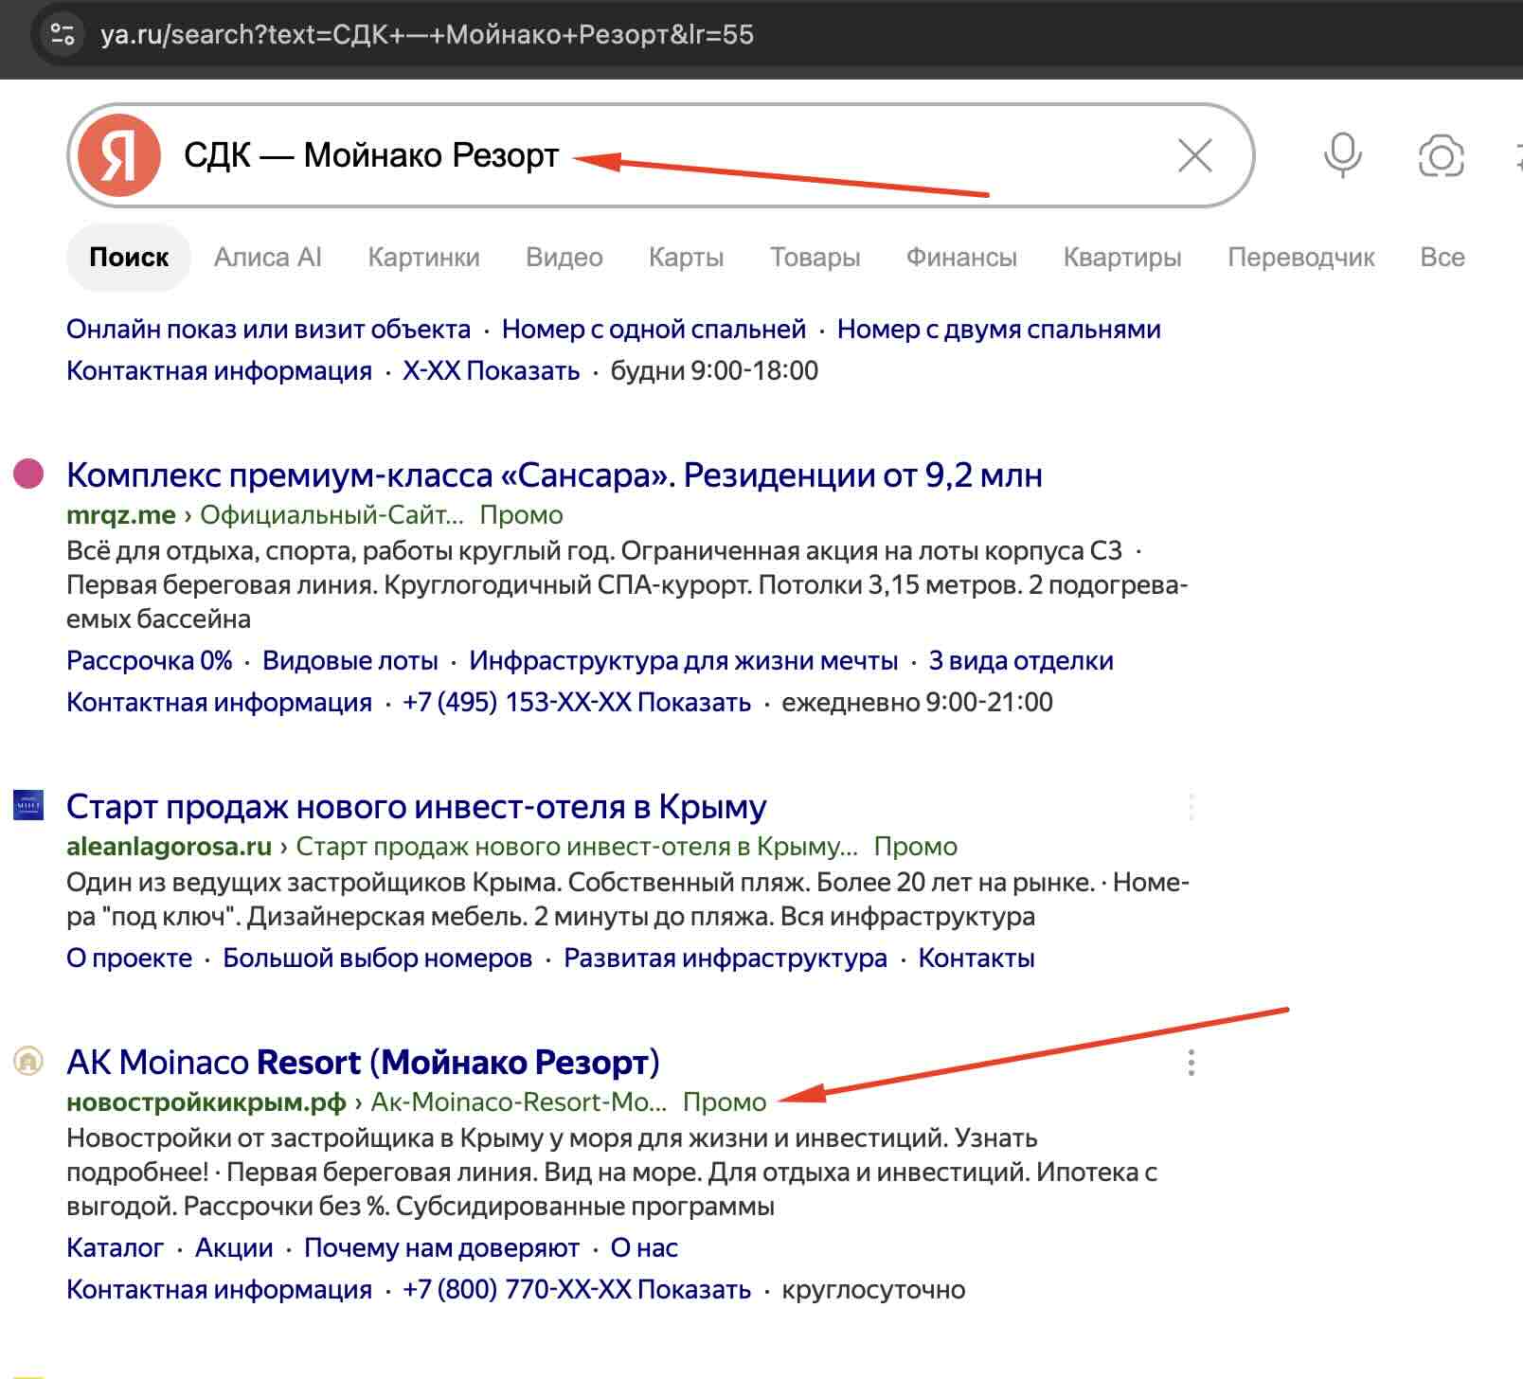Click the Yandex logo in search box
Viewport: 1523px width, 1379px height.
pyautogui.click(x=119, y=155)
